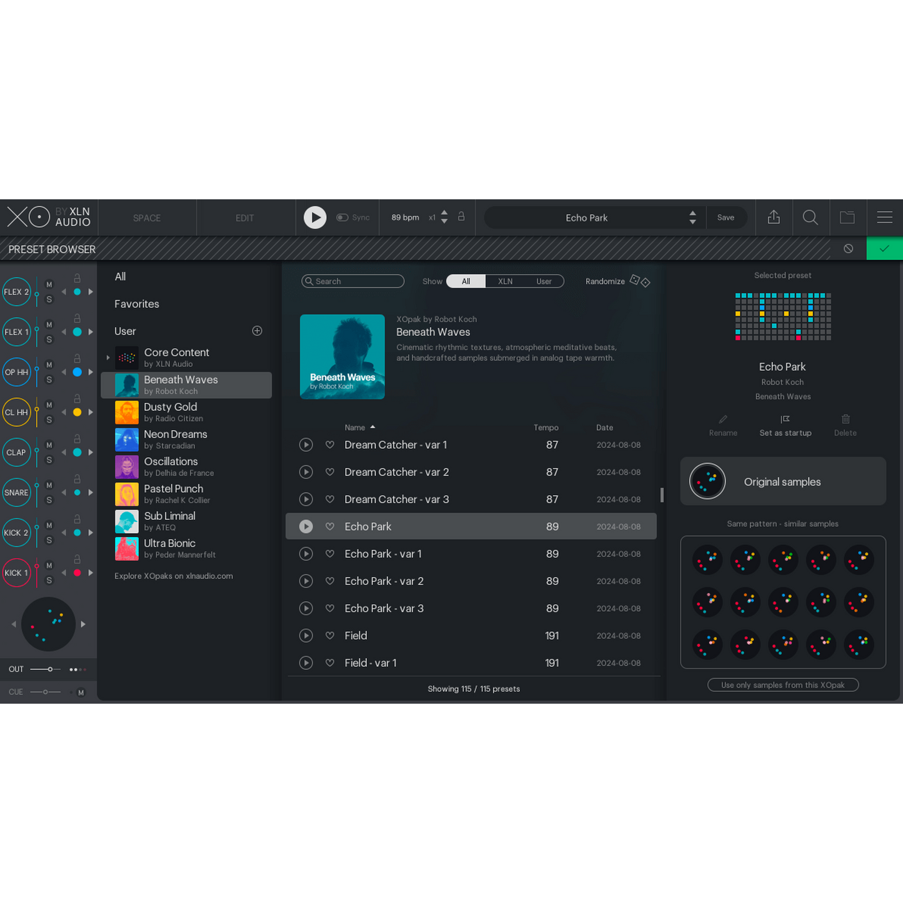This screenshot has width=903, height=903.
Task: Click Use only samples from this XOpak
Action: point(782,685)
